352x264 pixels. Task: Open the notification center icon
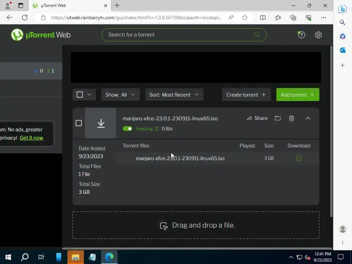click(341, 257)
